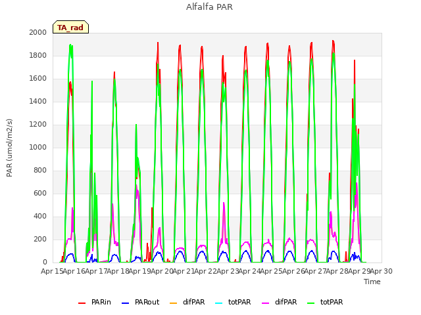
Task: Click the 1000 y-axis tick label
Action: [38, 147]
